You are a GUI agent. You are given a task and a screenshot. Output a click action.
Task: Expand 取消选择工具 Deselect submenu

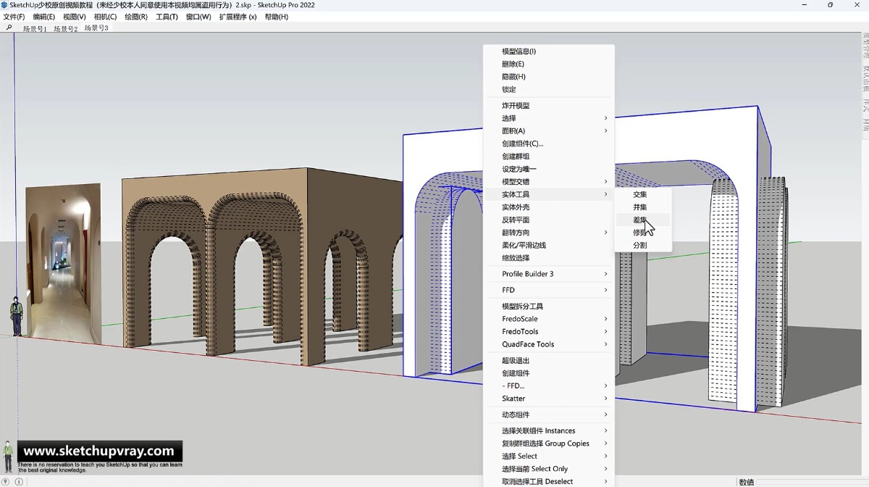[x=548, y=481]
